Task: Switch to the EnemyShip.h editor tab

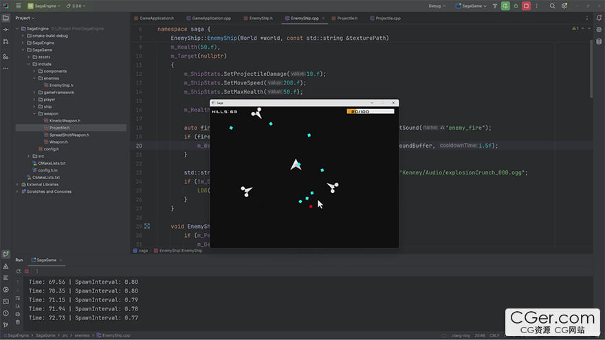Action: (x=261, y=18)
